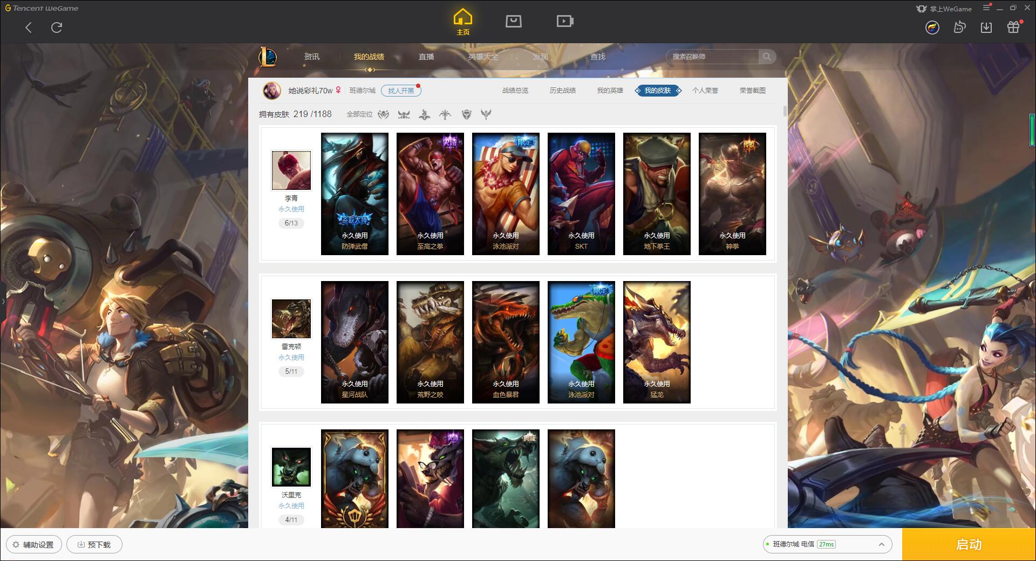
Task: Open the 资讯 news menu
Action: [311, 57]
